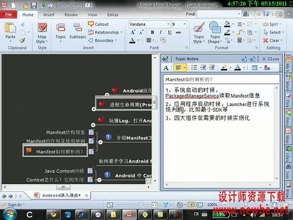Insert a Subtopic via ribbon icon
This screenshot has width=293, height=220.
pos(77,28)
